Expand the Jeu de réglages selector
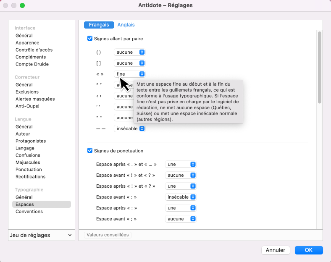The width and height of the screenshot is (331, 262). pos(41,235)
